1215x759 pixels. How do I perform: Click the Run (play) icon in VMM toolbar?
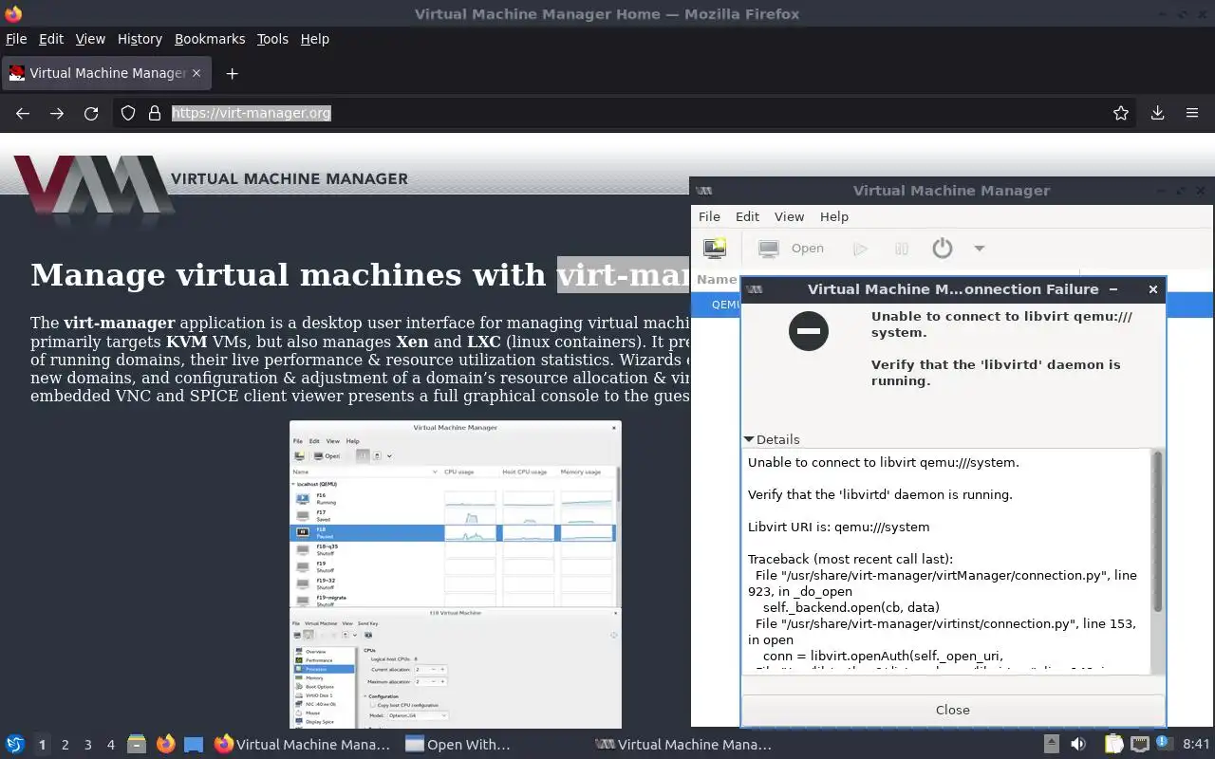(x=860, y=249)
